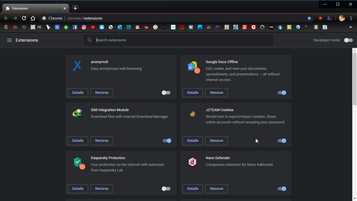Open the Instagram bookmark icon
The width and height of the screenshot is (357, 201).
(x=84, y=27)
